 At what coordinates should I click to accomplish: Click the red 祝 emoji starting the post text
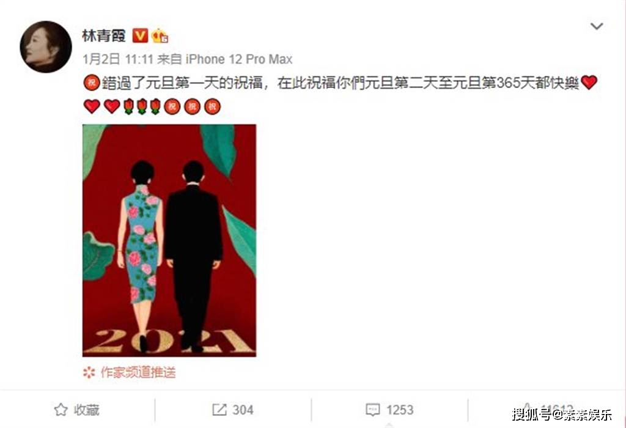coord(92,83)
